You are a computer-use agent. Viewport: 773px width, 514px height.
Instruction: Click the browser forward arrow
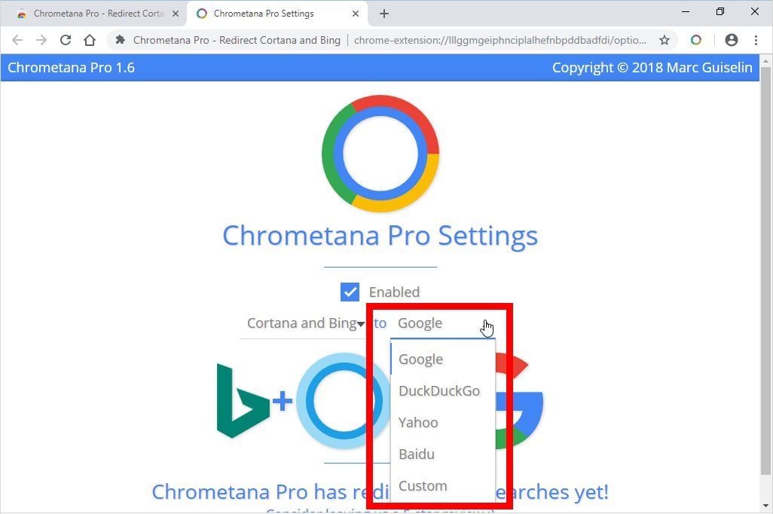pyautogui.click(x=41, y=40)
